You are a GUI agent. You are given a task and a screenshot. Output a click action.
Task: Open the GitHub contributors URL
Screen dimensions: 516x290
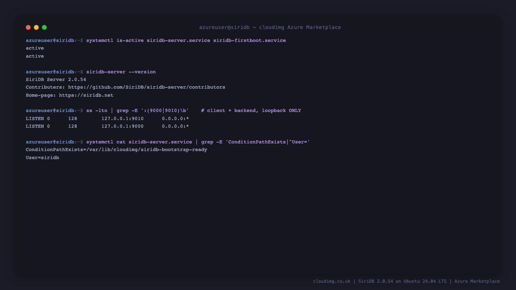(x=147, y=87)
